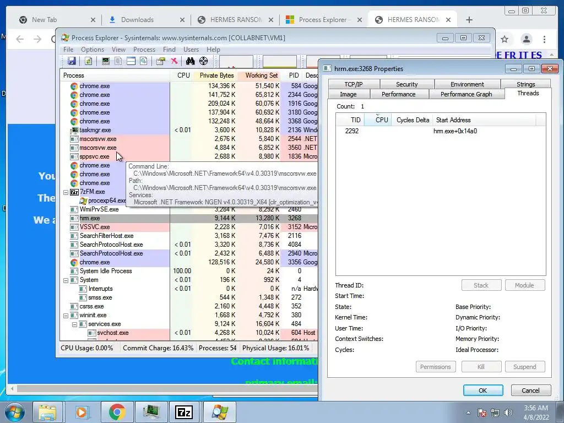
Task: Click OK in hrm.exe Properties
Action: 482,391
